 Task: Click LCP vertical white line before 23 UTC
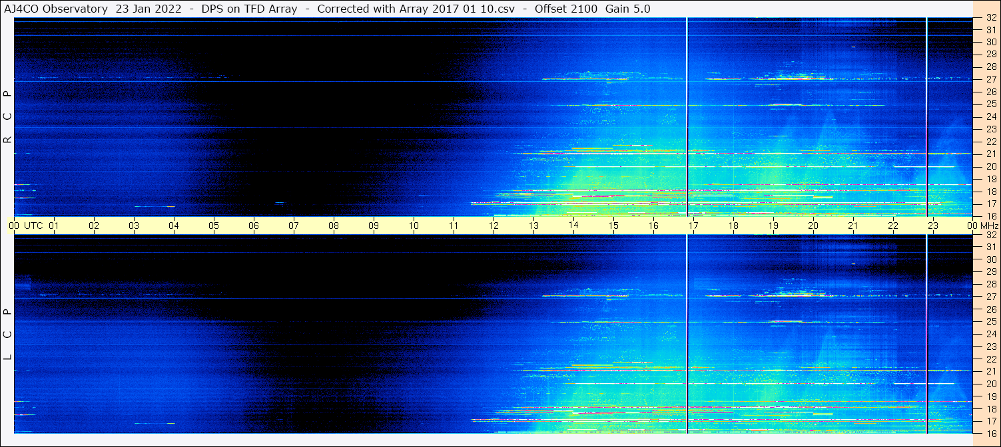click(926, 334)
